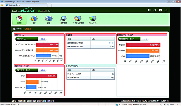181x106 pixels.
Task: Log out using the exit icon
Action: click(x=166, y=10)
